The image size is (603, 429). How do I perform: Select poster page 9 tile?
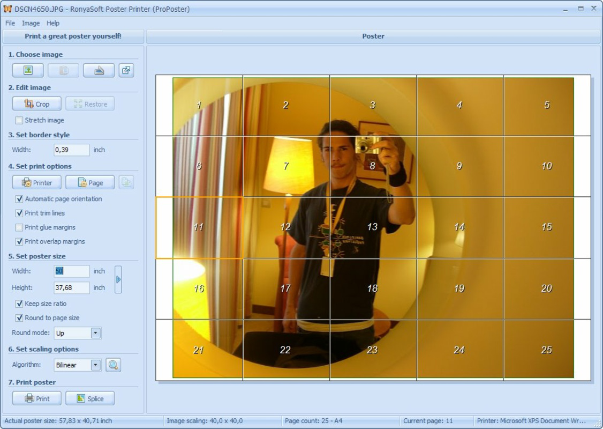pyautogui.click(x=460, y=166)
